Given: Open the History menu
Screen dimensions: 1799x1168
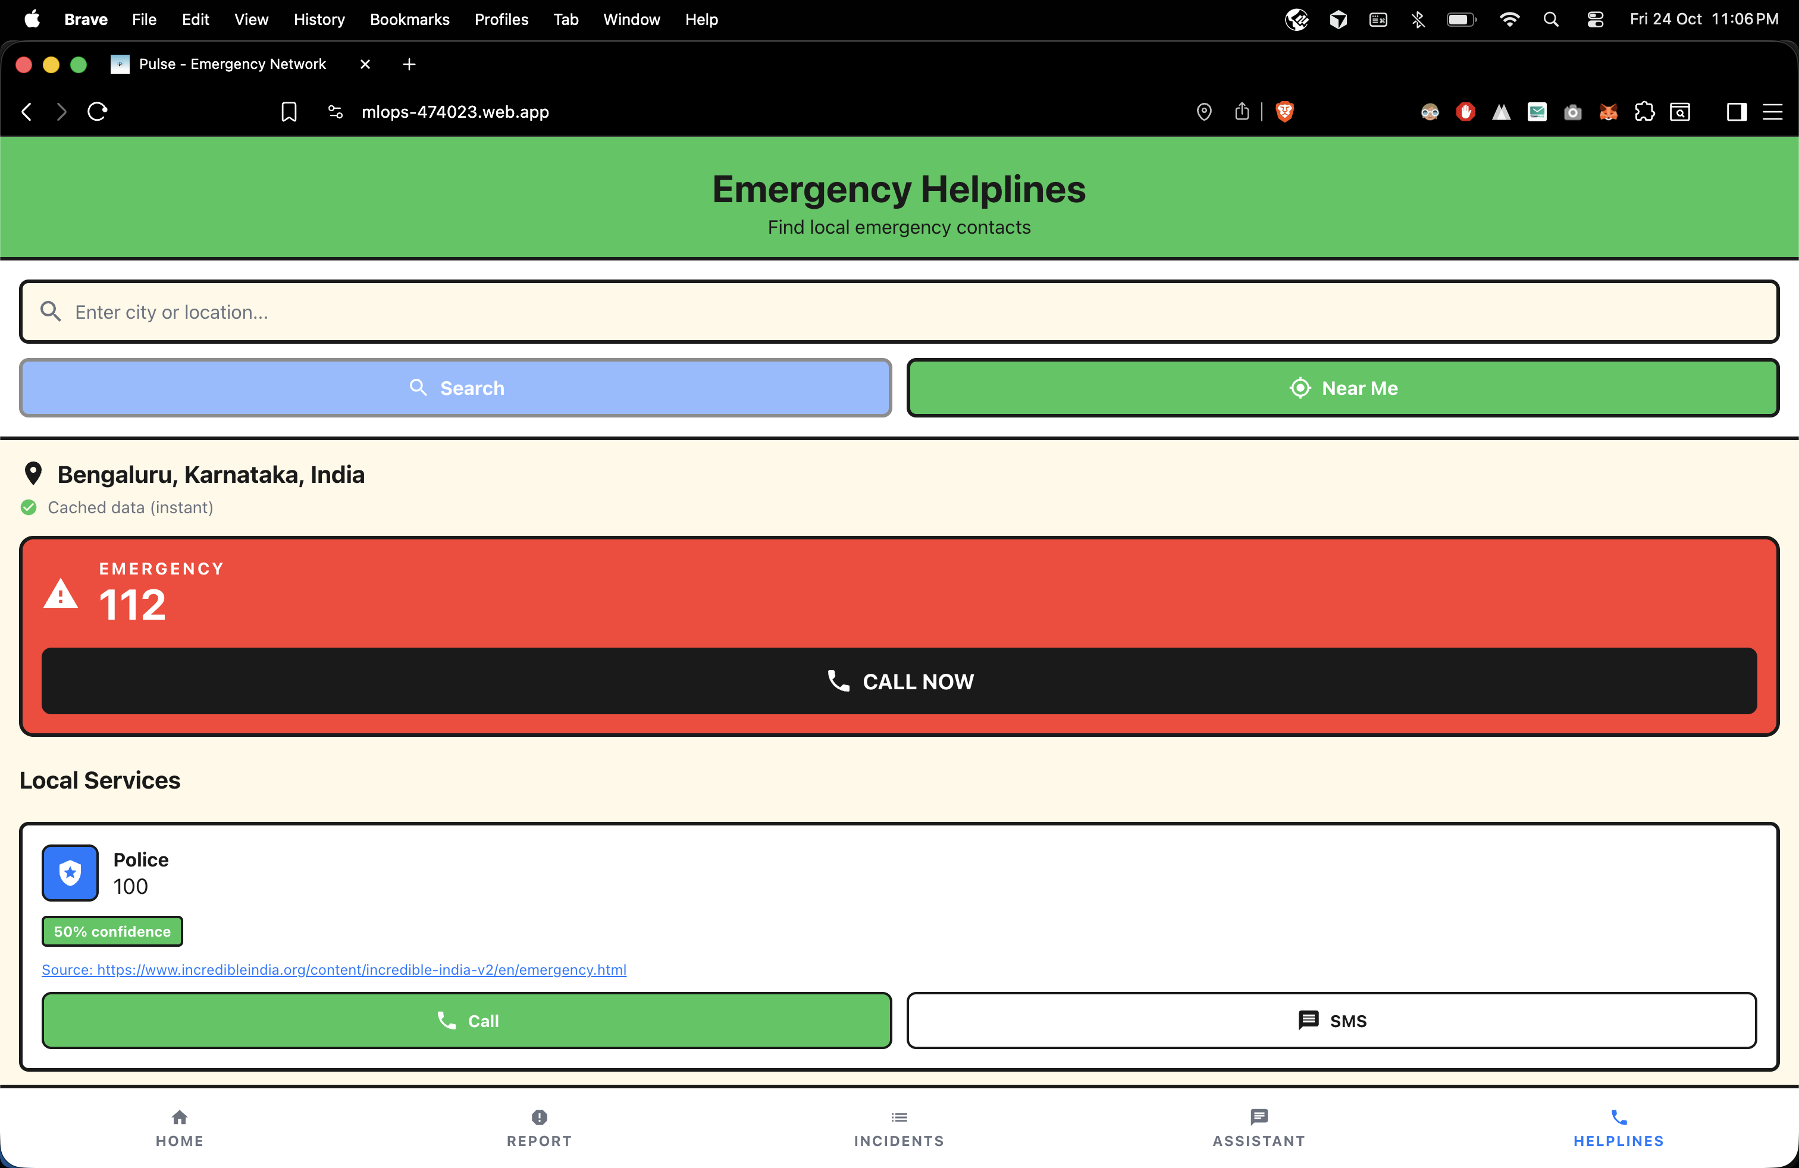Looking at the screenshot, I should (x=319, y=20).
